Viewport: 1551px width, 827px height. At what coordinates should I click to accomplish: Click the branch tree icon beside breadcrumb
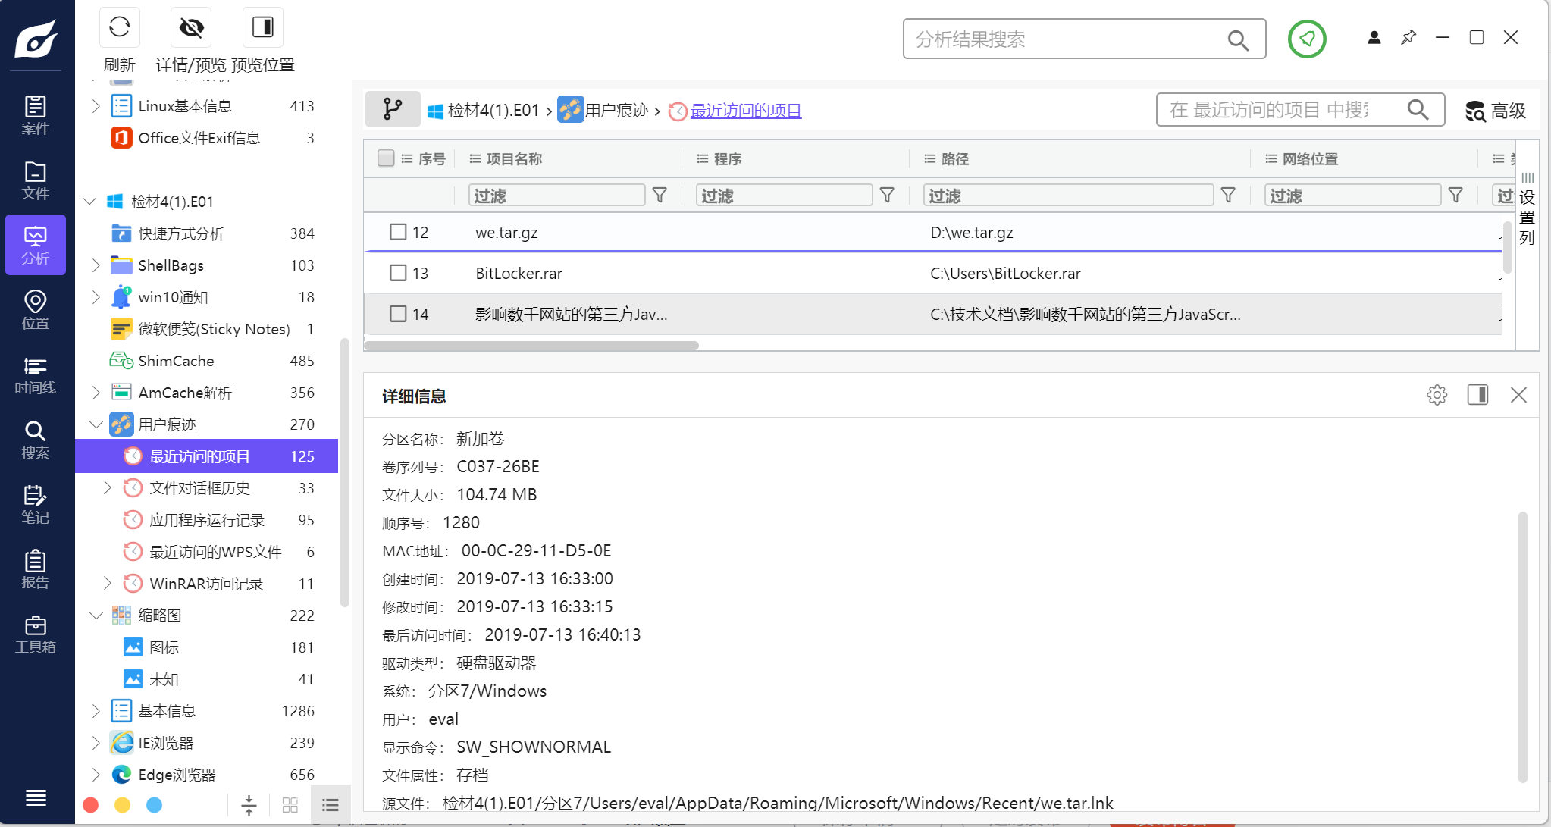(393, 110)
